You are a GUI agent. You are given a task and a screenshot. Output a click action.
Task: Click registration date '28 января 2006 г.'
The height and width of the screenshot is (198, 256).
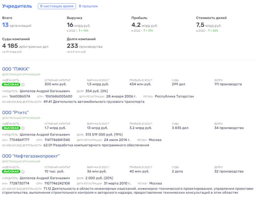pos(121,96)
